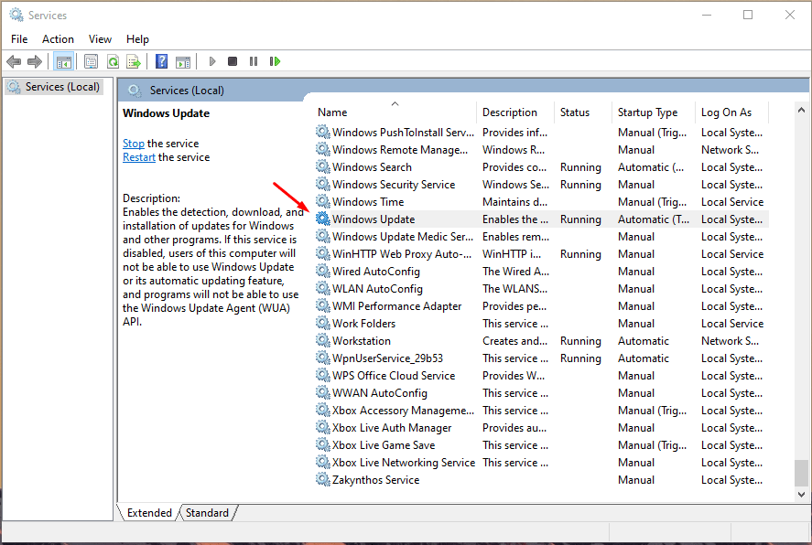This screenshot has height=545, width=812.
Task: Select the Xbox Live Networking Service row
Action: pos(541,463)
